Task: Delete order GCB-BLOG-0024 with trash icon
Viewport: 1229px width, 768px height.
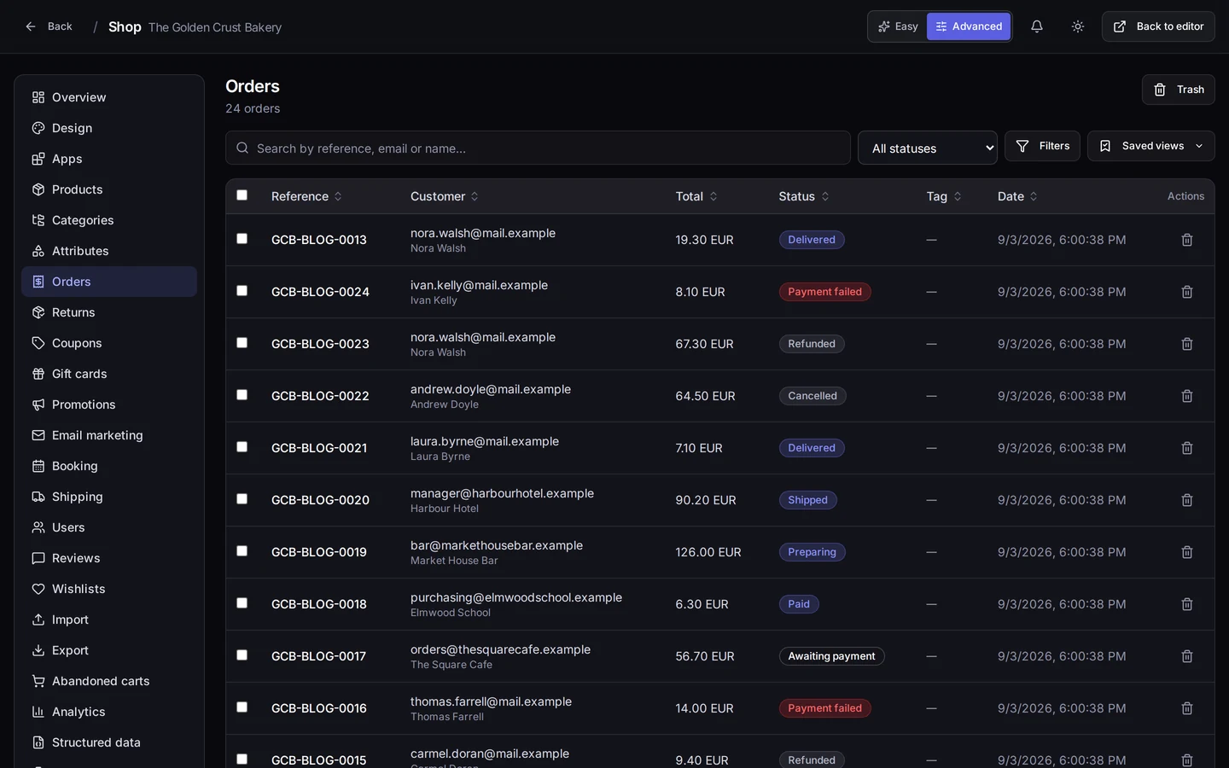Action: (x=1187, y=292)
